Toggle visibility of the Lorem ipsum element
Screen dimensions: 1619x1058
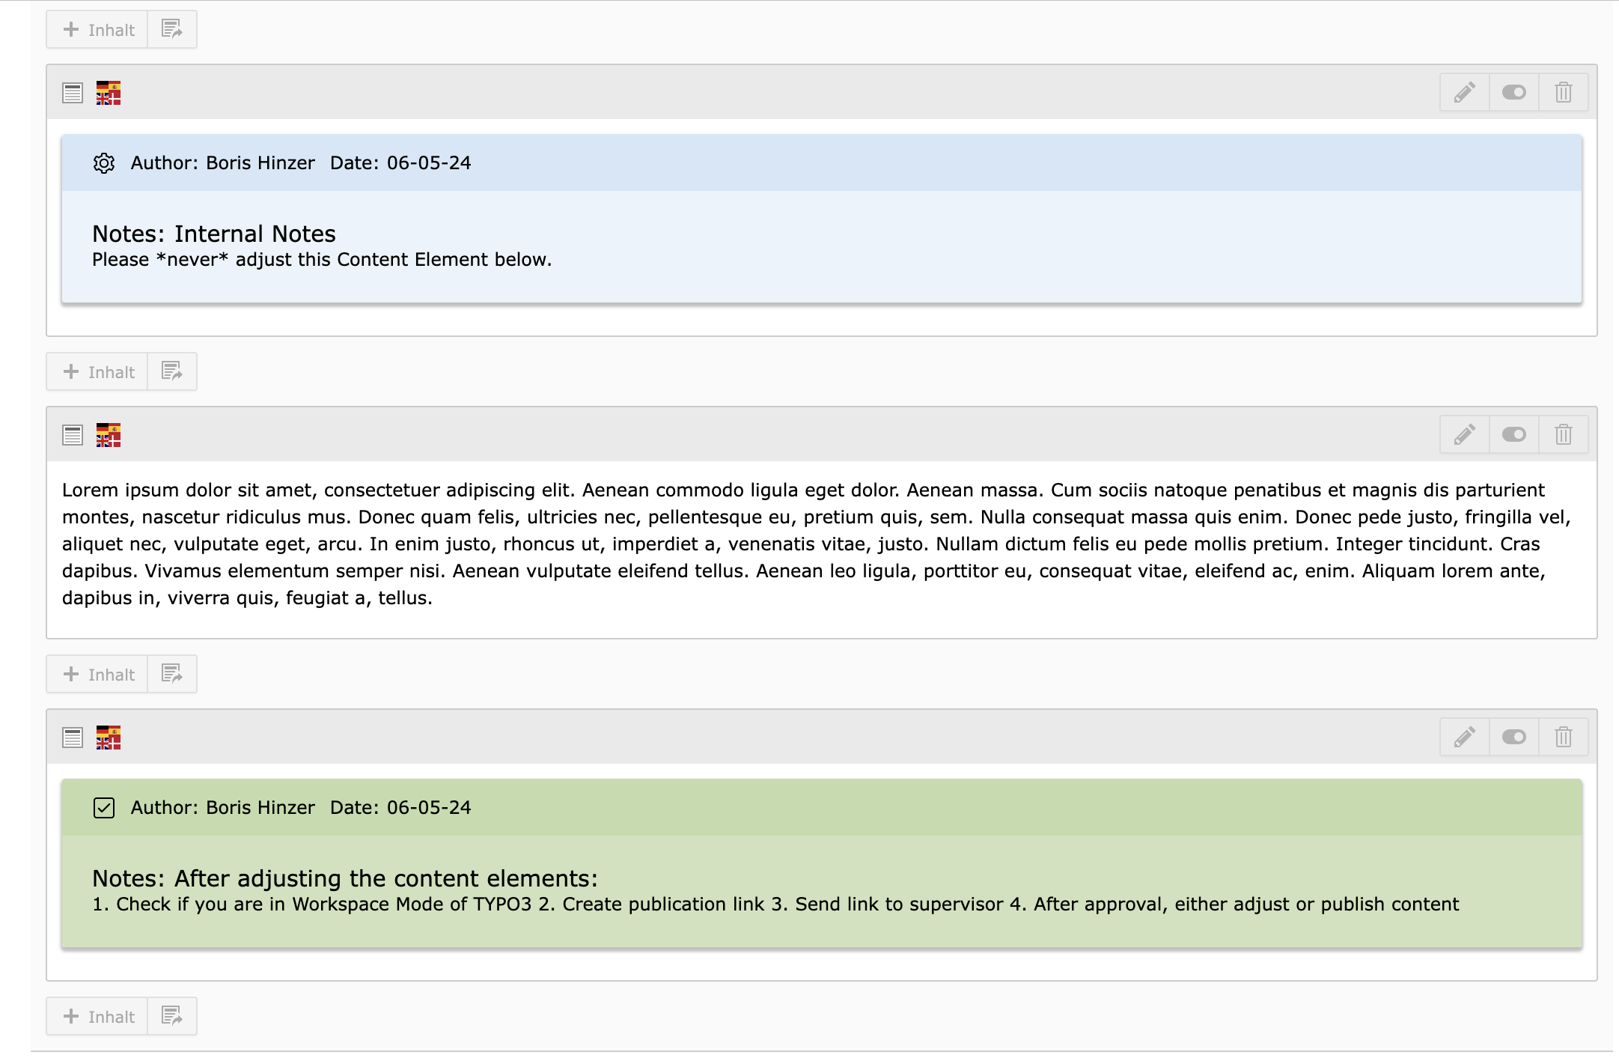pyautogui.click(x=1513, y=434)
